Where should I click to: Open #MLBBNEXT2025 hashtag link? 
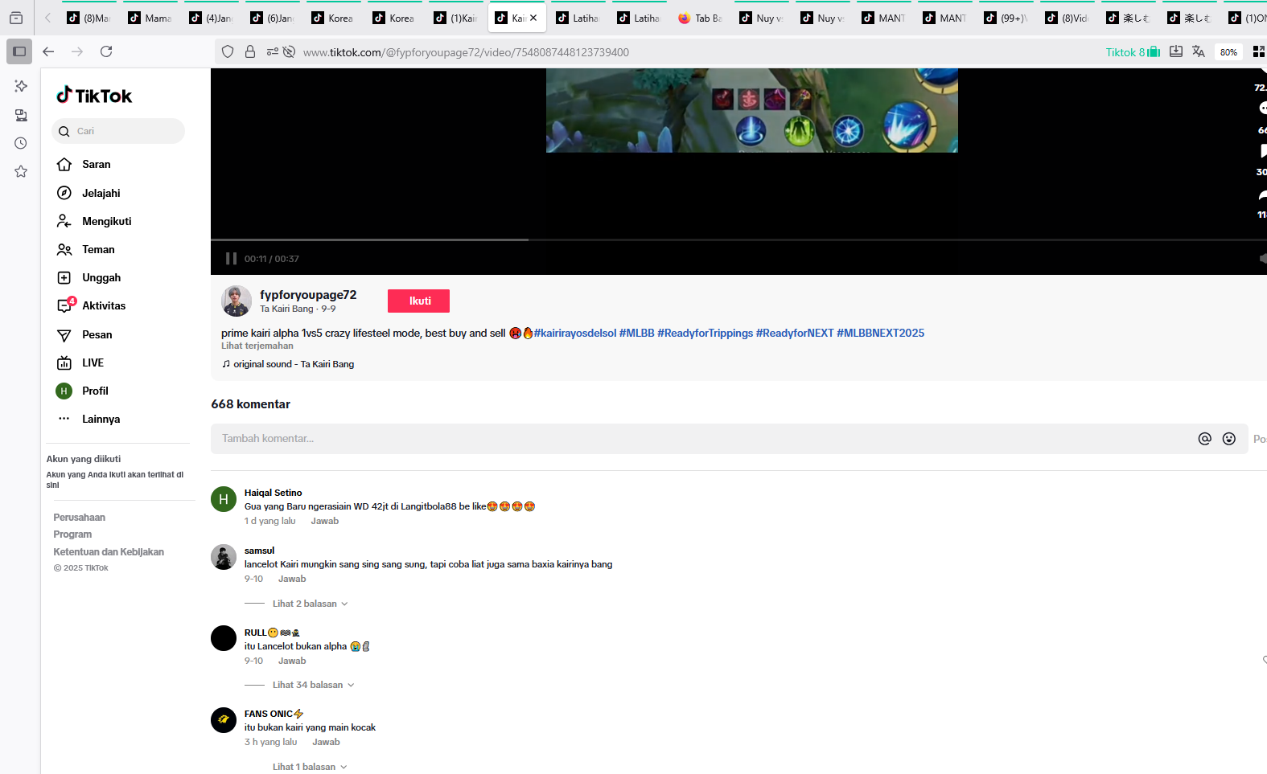880,333
